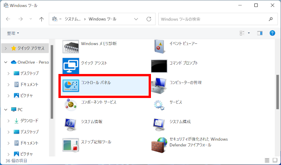Expand ドキュメント under OneDrive
The width and height of the screenshot is (281, 165).
[x=9, y=84]
